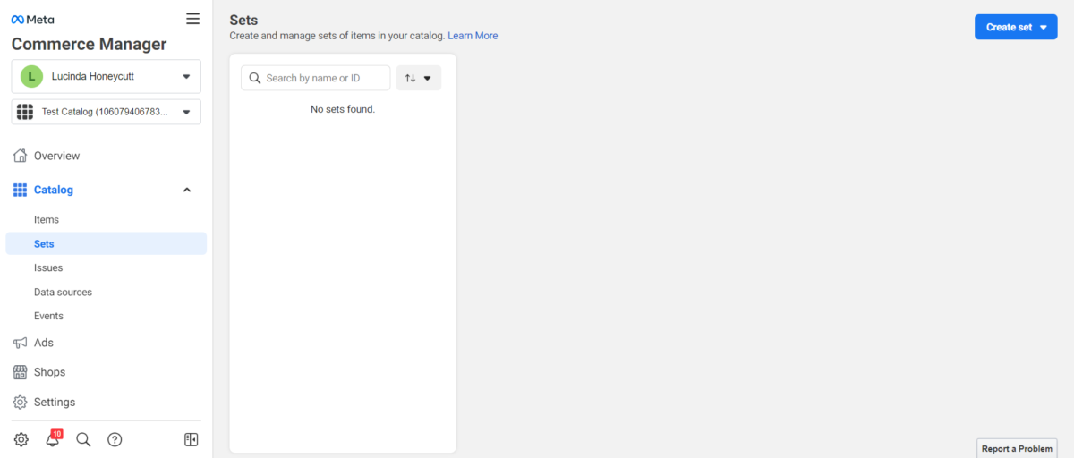
Task: Click the bottom-left settings gear icon
Action: pos(21,439)
